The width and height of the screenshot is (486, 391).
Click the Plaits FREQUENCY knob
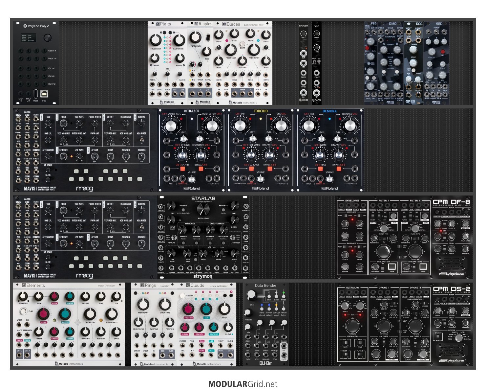pyautogui.click(x=156, y=40)
